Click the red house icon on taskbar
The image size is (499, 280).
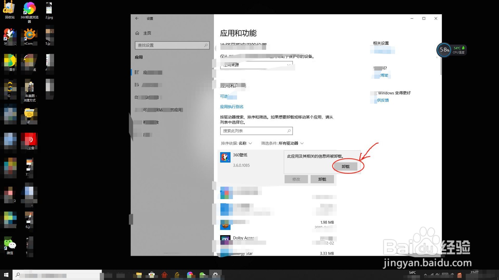(x=164, y=275)
